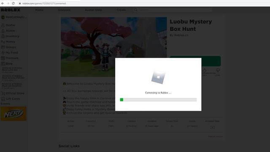Click the Luobu Mystery Box Hunt title
270x152 pixels.
(191, 25)
